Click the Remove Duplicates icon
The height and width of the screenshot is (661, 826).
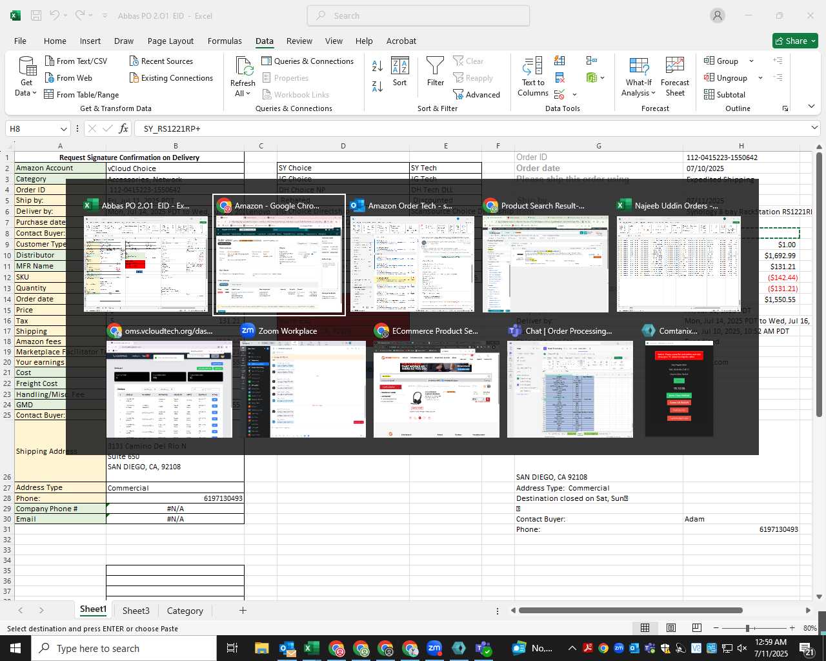[559, 78]
